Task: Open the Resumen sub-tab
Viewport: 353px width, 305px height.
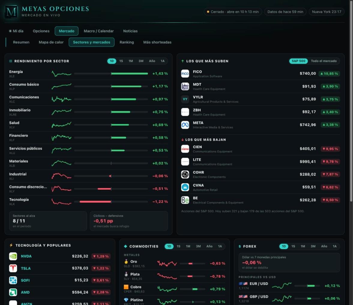Action: tap(21, 42)
